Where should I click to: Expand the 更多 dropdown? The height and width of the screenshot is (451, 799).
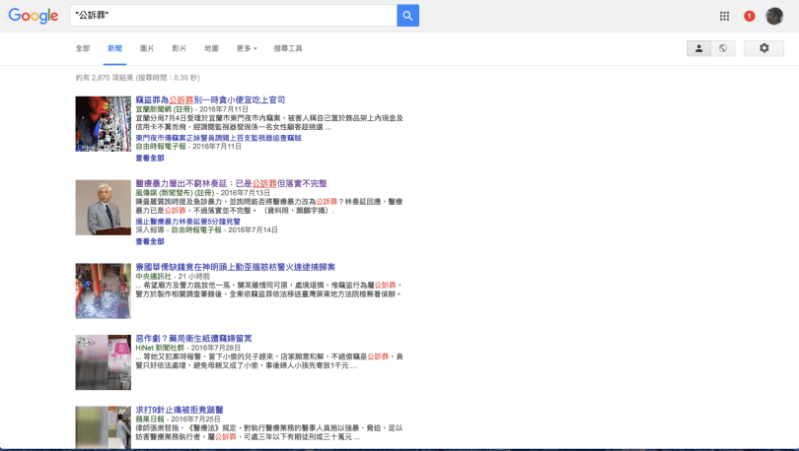[247, 48]
